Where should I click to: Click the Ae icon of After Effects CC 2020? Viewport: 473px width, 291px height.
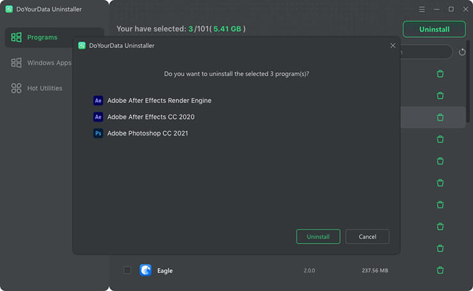98,117
